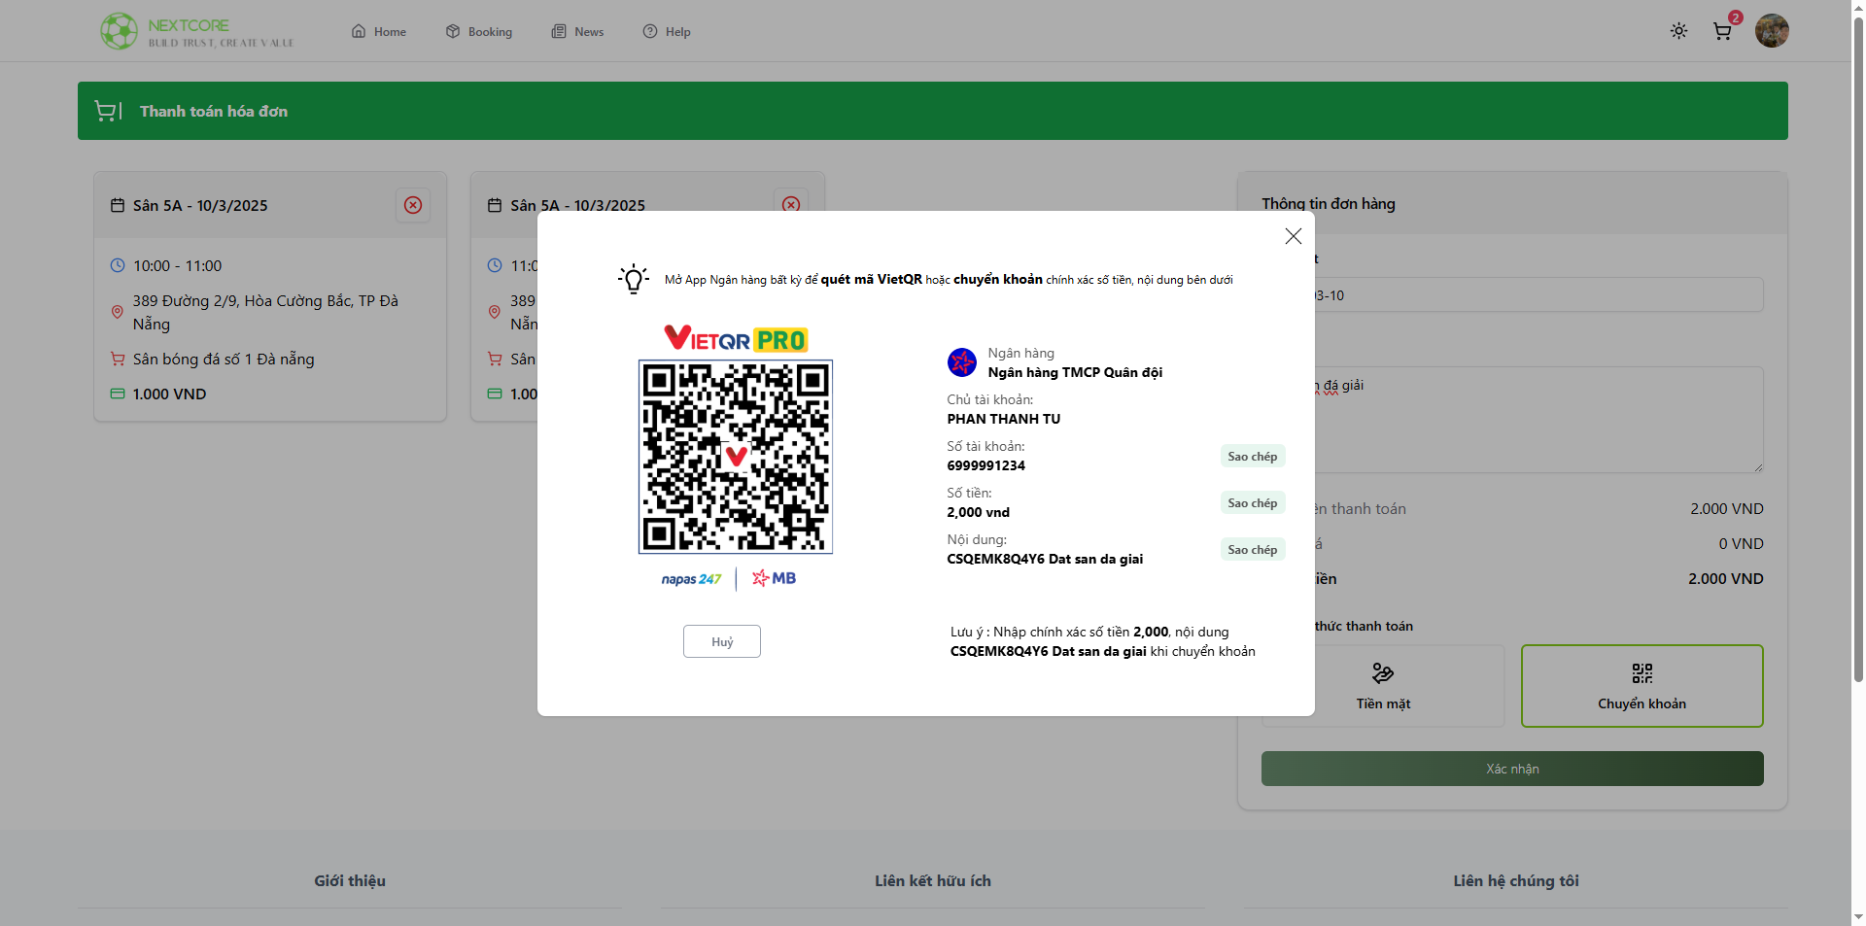Copy the transfer amount 2,000 vnd

tap(1252, 503)
